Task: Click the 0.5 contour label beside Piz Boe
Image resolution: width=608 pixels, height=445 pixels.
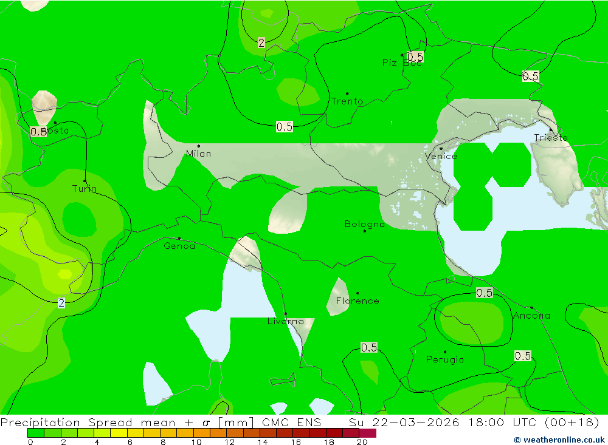Action: click(415, 57)
